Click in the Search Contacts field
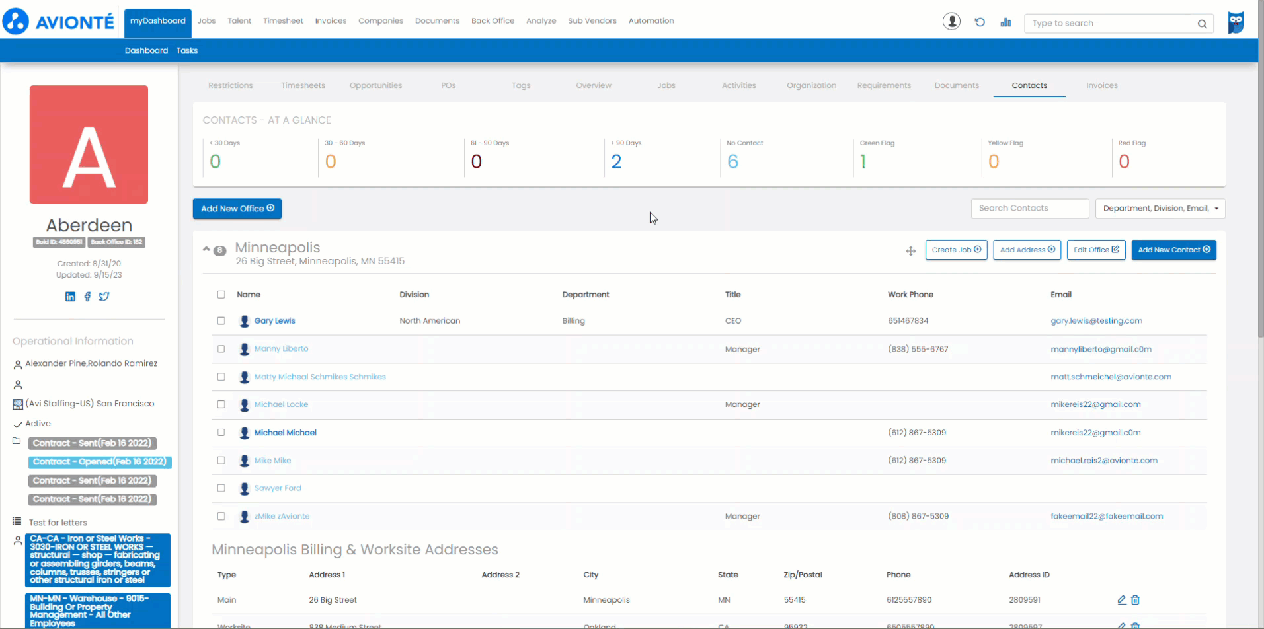Image resolution: width=1264 pixels, height=629 pixels. coord(1030,209)
